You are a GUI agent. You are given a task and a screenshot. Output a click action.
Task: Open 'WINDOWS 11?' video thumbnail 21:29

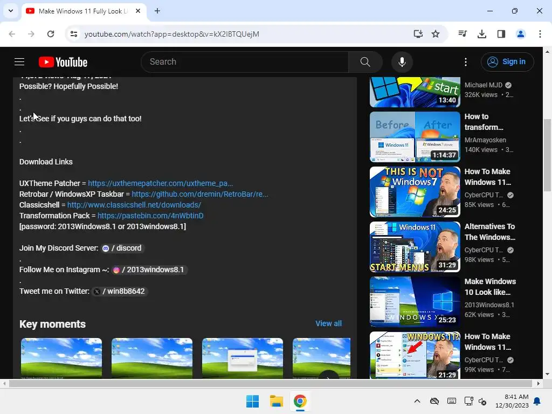pos(415,355)
